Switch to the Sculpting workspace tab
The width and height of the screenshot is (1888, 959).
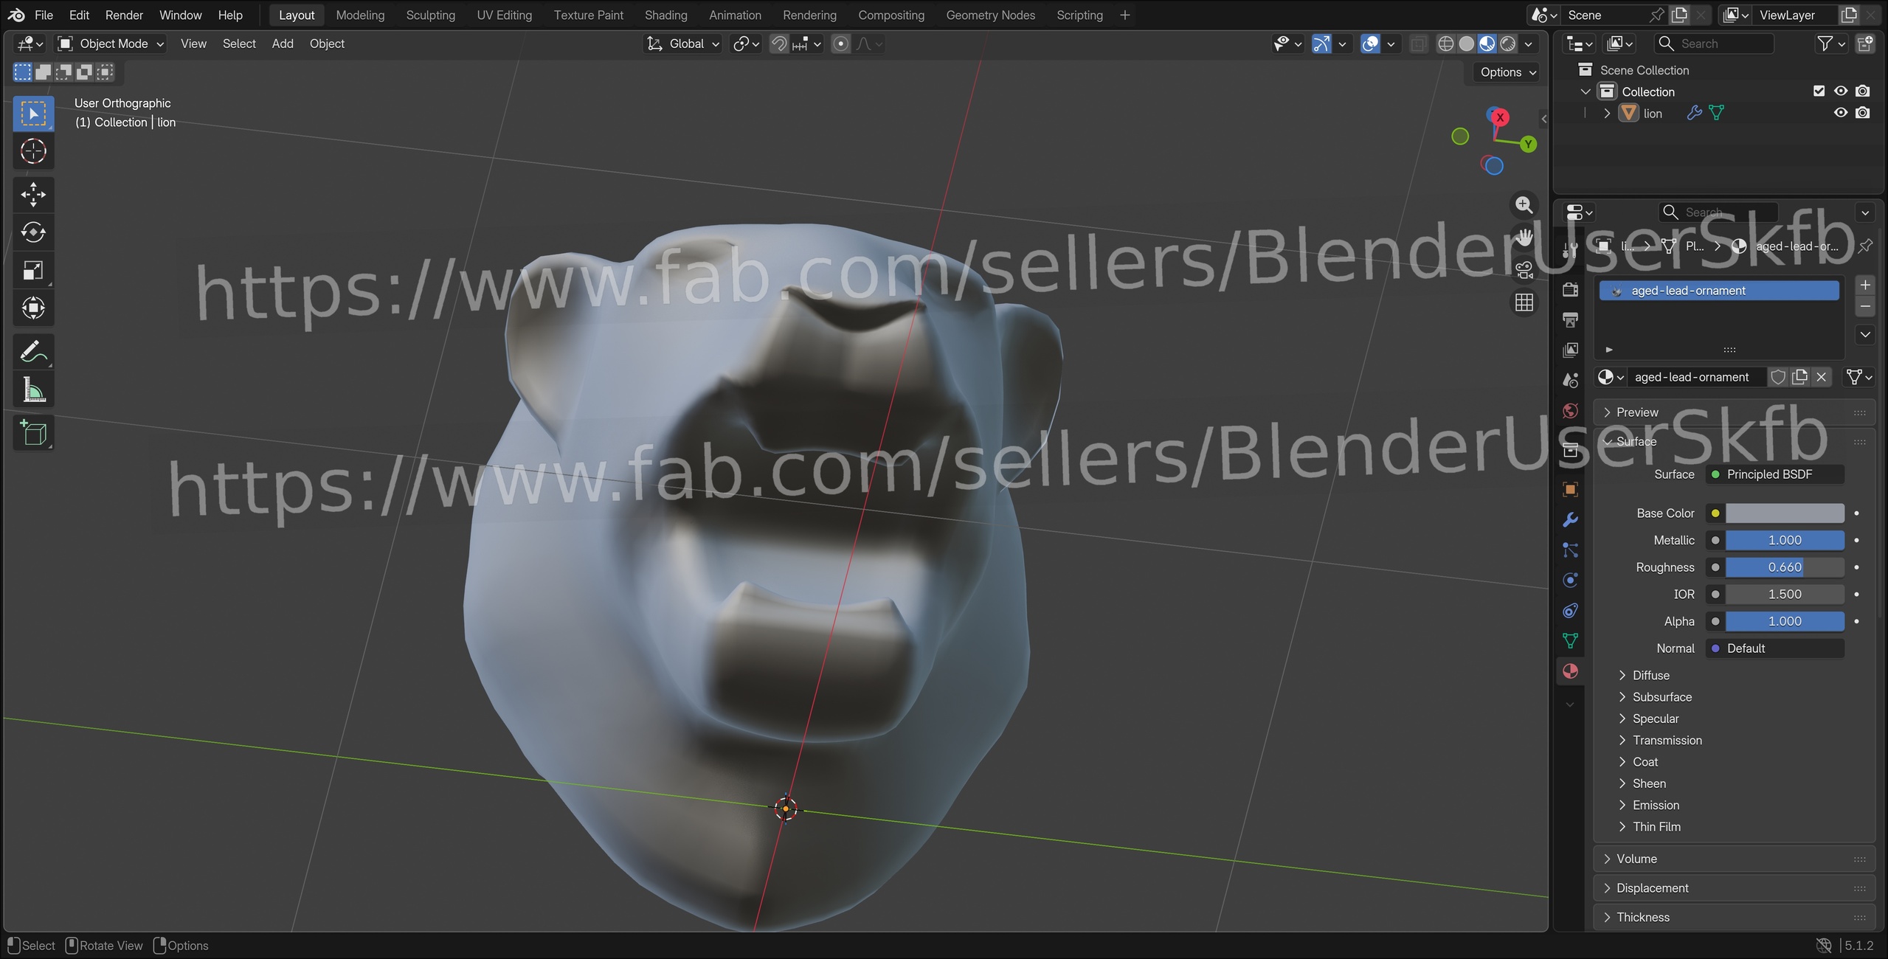[x=430, y=15]
